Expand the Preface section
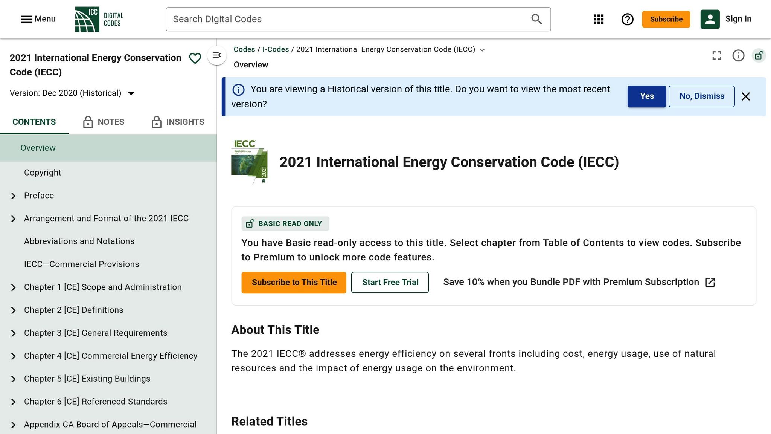Viewport: 771px width, 434px height. [x=14, y=196]
